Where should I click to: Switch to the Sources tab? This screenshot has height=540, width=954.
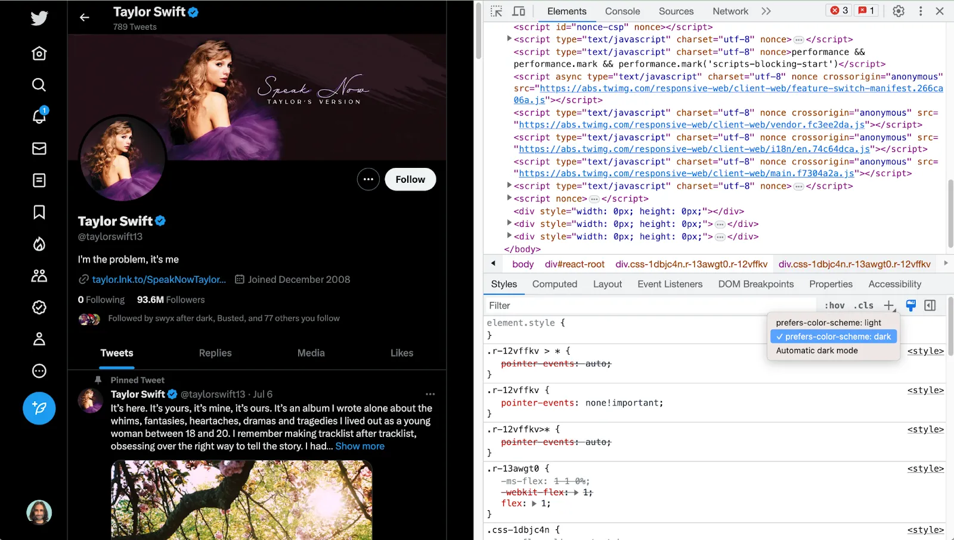(676, 11)
